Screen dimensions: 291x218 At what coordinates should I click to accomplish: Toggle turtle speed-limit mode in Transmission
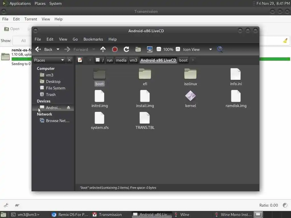(17, 205)
